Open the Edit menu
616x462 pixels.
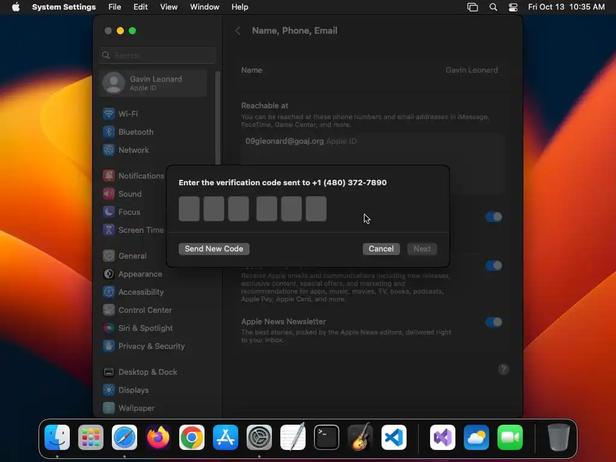141,7
